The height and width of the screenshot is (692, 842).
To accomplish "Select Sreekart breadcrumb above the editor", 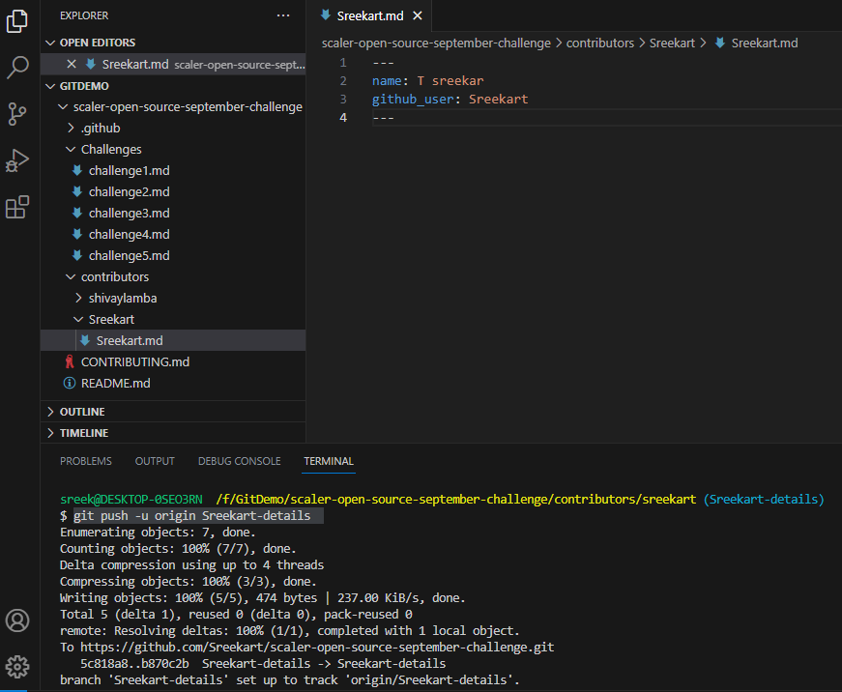I will (672, 43).
